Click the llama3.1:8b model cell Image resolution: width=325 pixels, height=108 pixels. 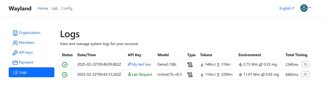pos(167,65)
